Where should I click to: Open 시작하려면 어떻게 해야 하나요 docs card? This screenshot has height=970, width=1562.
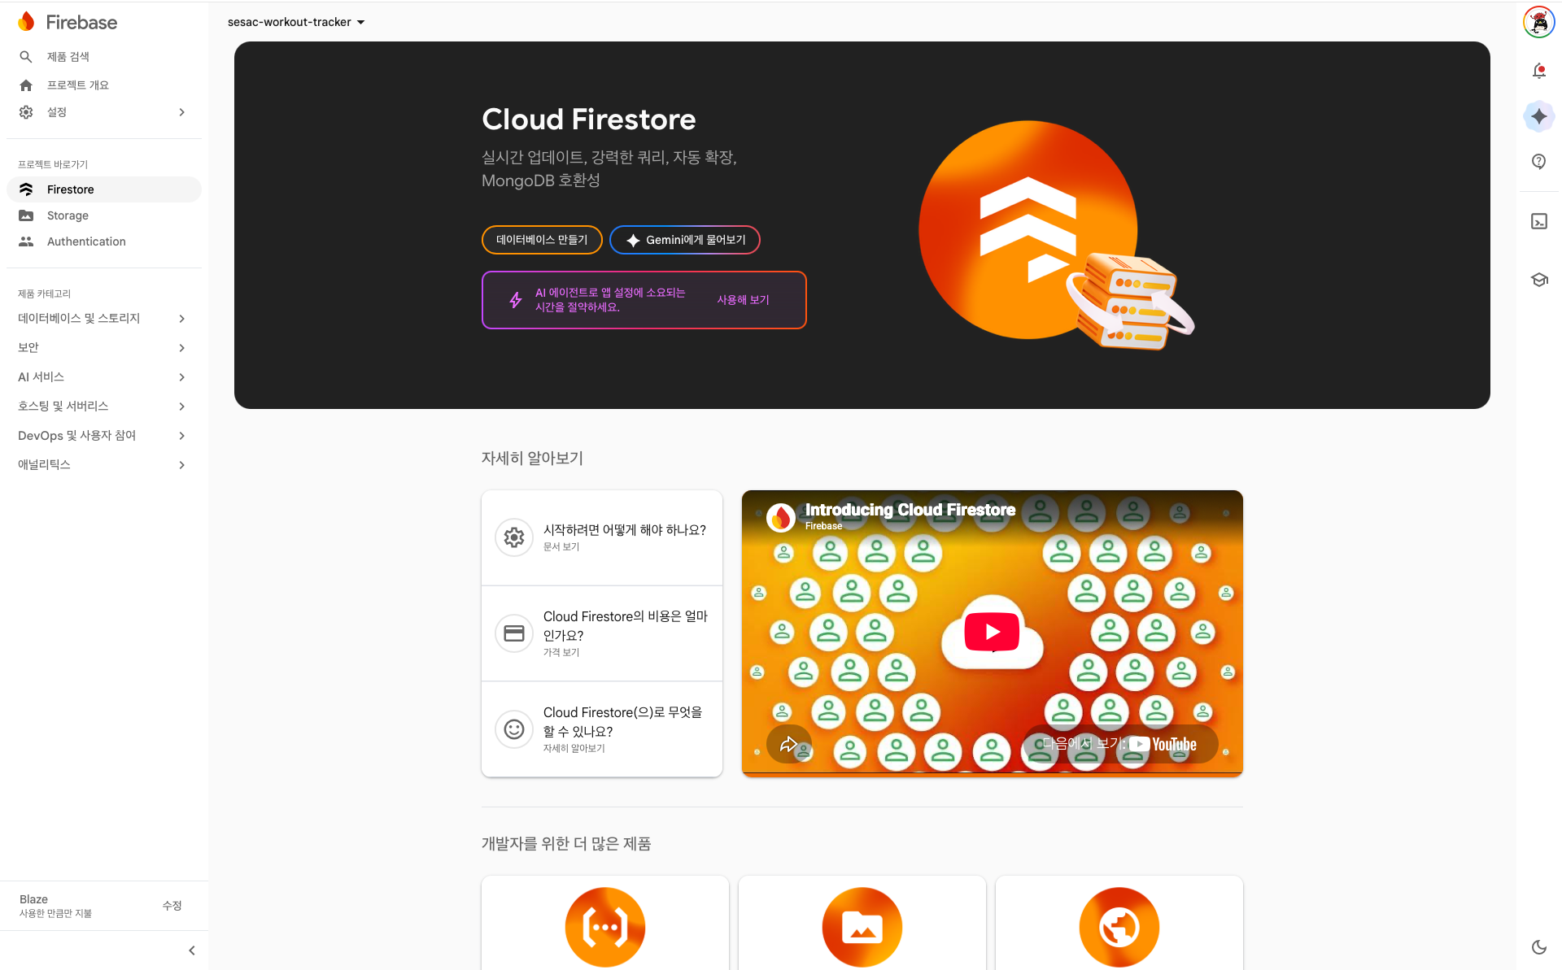tap(602, 537)
